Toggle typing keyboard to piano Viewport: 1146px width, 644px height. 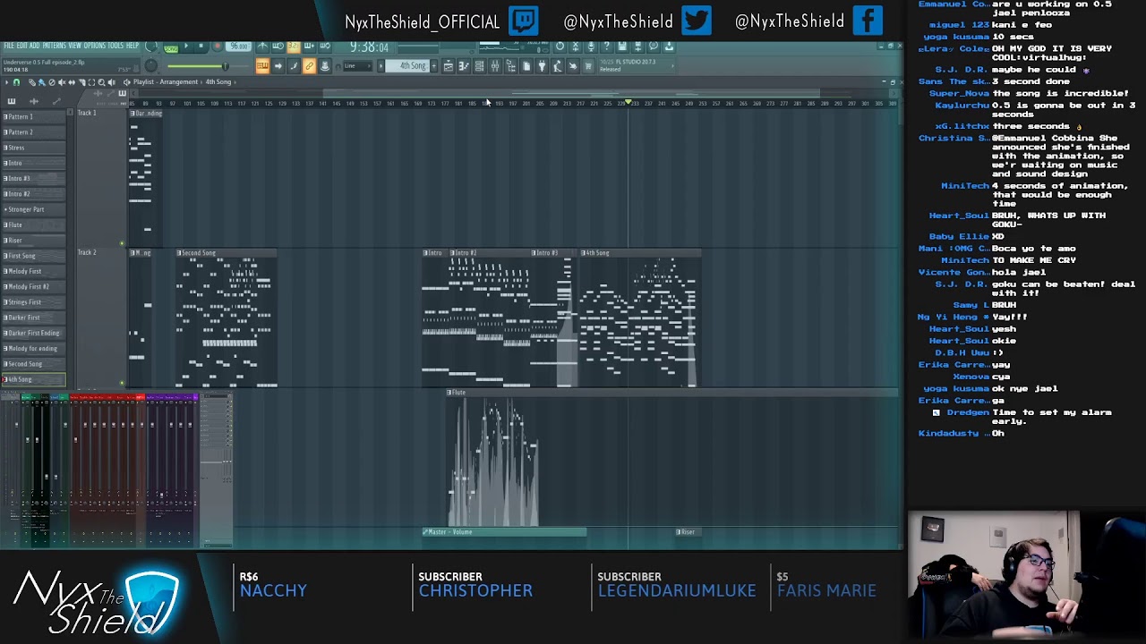click(x=262, y=66)
